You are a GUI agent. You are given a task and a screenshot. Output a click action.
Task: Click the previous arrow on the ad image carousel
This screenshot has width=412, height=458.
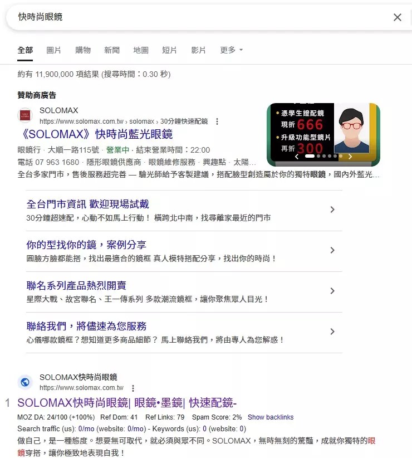click(297, 157)
